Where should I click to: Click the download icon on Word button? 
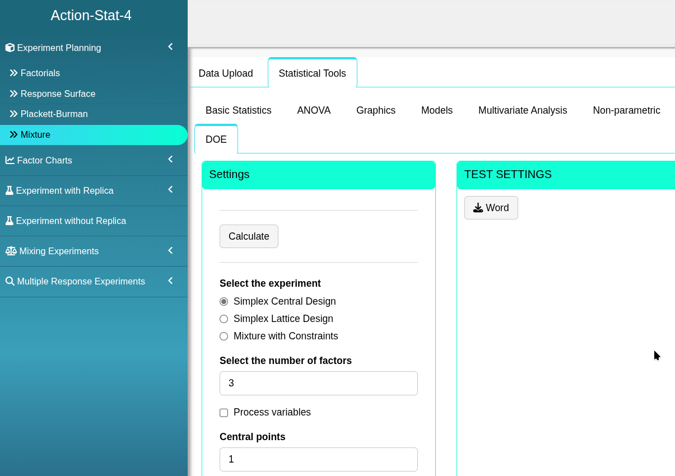478,208
